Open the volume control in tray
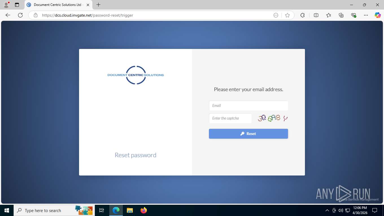This screenshot has width=384, height=216. pyautogui.click(x=341, y=210)
